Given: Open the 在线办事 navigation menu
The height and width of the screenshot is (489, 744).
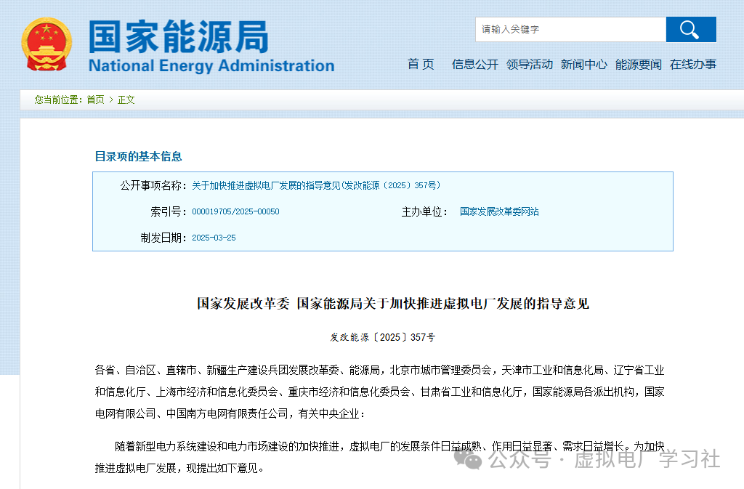Looking at the screenshot, I should click(691, 64).
